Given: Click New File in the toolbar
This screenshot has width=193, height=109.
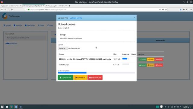Looking at the screenshot, I should (18, 25).
